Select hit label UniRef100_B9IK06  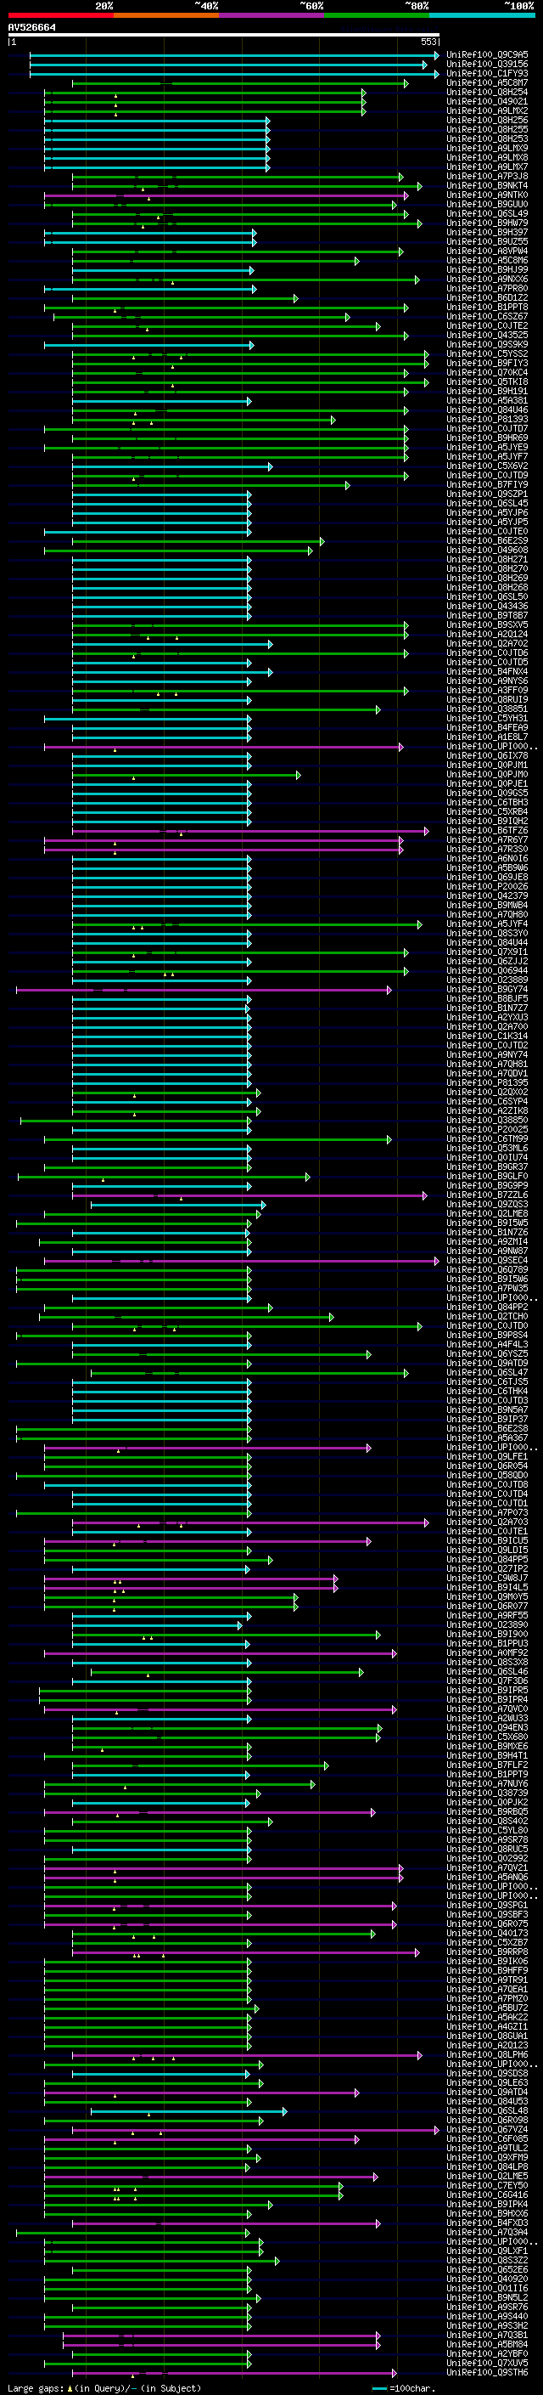tap(487, 1962)
